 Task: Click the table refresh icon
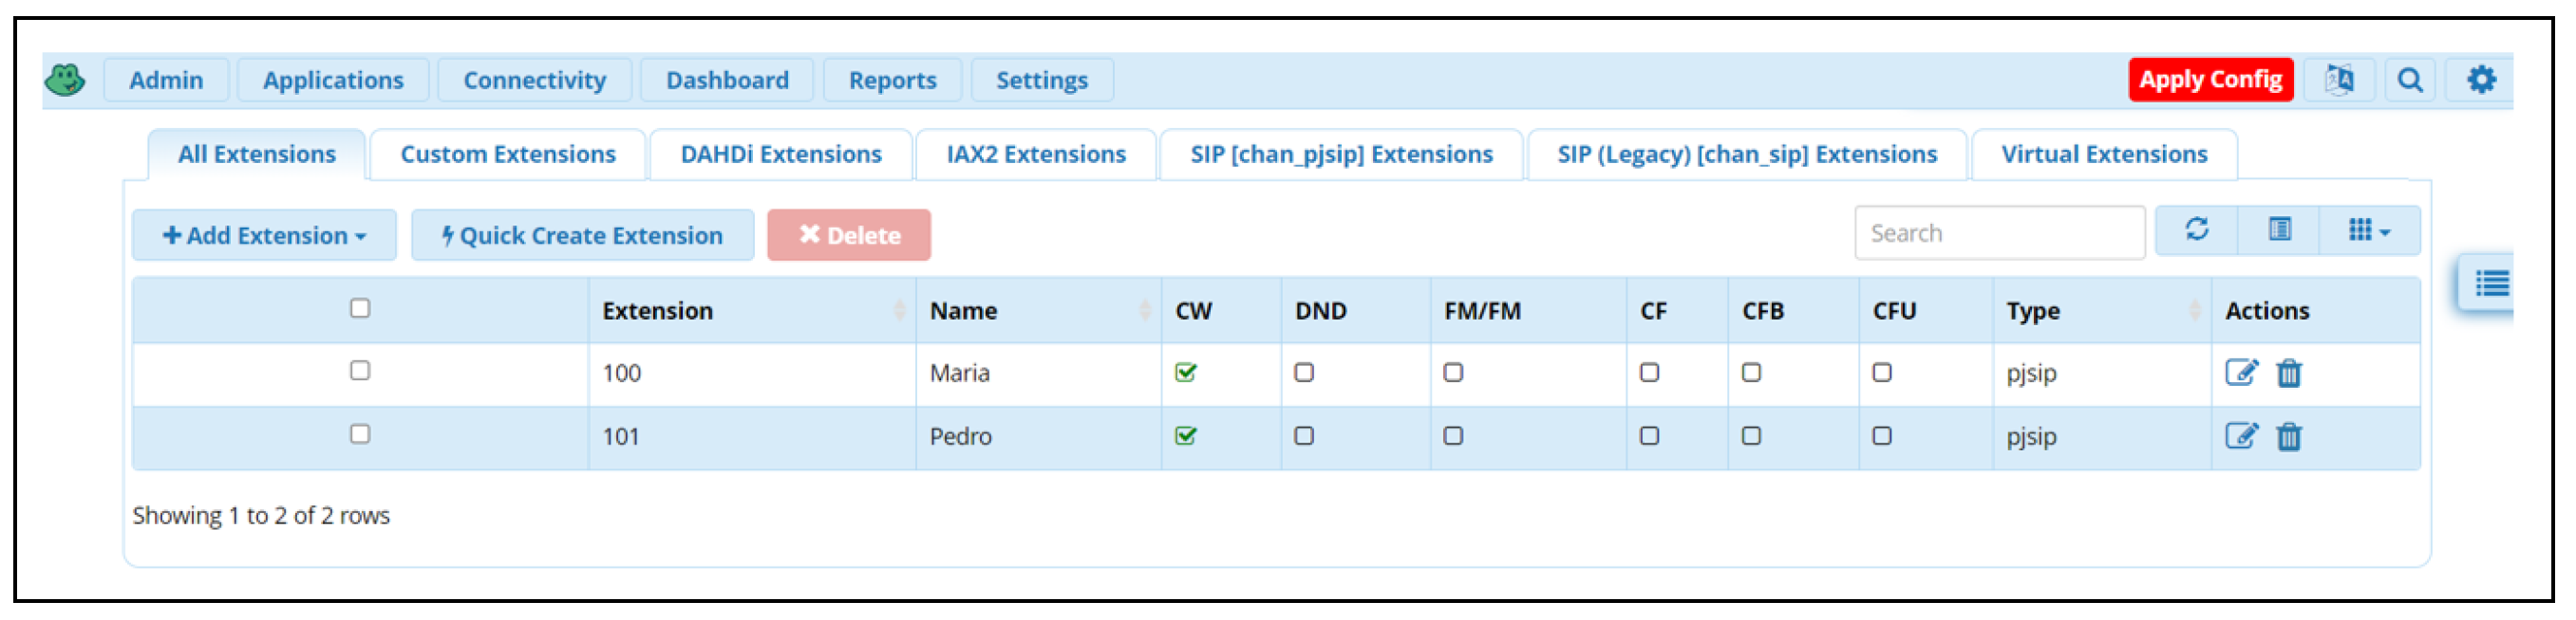click(x=2197, y=230)
